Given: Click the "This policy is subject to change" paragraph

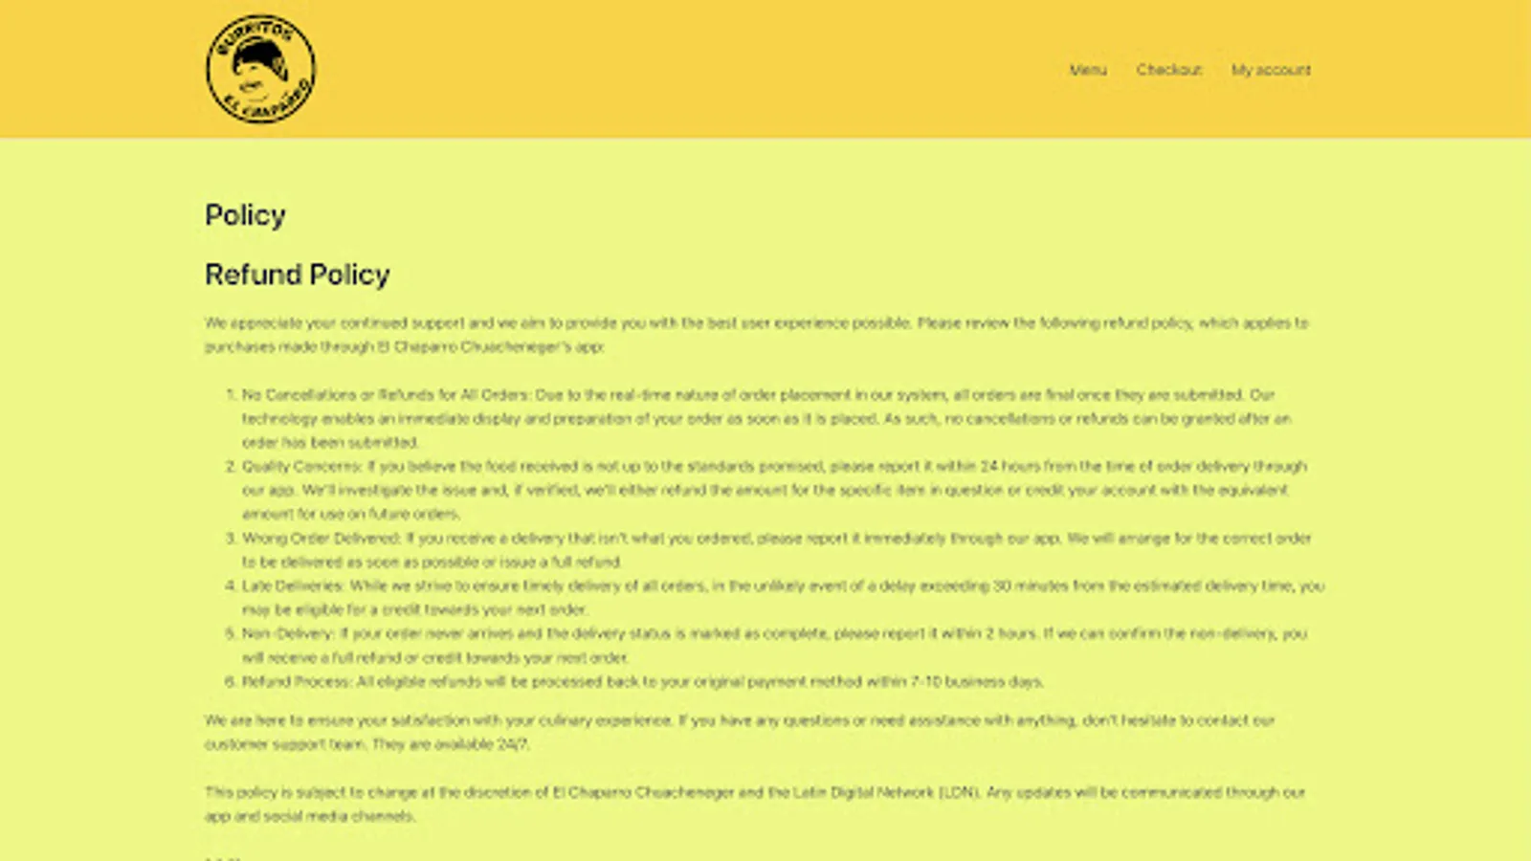Looking at the screenshot, I should coord(755,804).
